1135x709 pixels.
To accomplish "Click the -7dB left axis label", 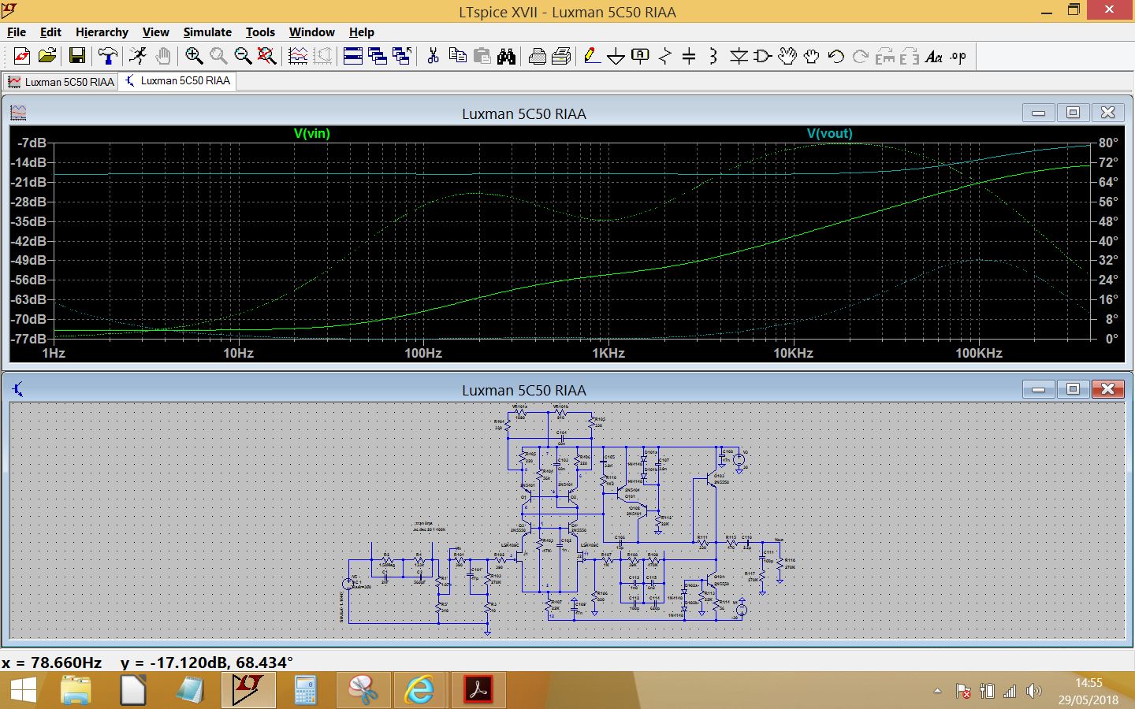I will [32, 143].
